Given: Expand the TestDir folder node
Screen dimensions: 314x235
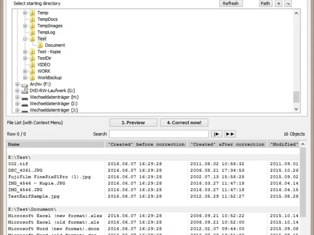Looking at the screenshot, I should pos(25,58).
